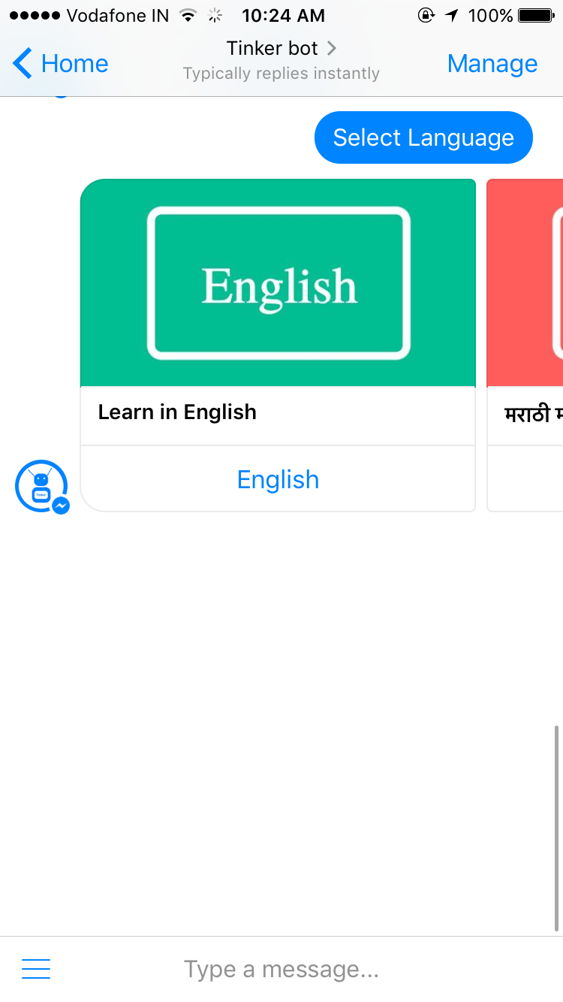Tap the rotation lock status icon
This screenshot has height=1002, width=563.
426,15
